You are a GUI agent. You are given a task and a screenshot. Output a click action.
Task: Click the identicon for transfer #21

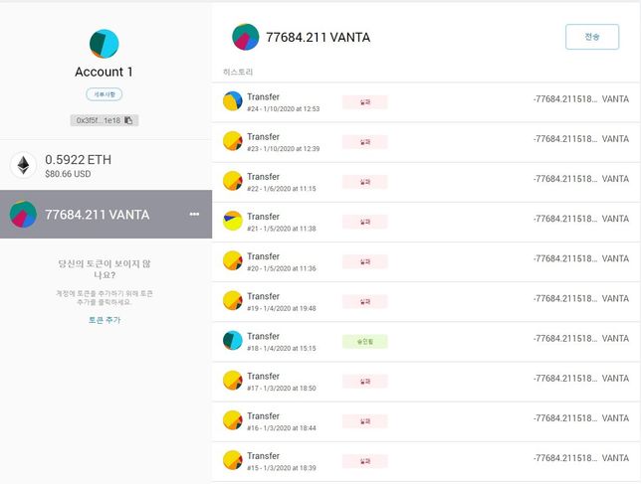pyautogui.click(x=232, y=221)
